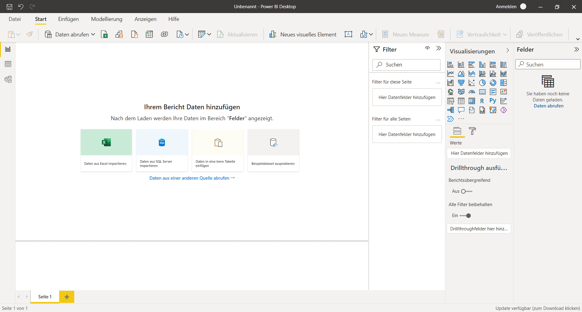Select the pie chart visualization

(x=482, y=83)
